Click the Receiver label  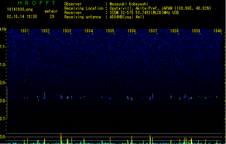[73, 13]
